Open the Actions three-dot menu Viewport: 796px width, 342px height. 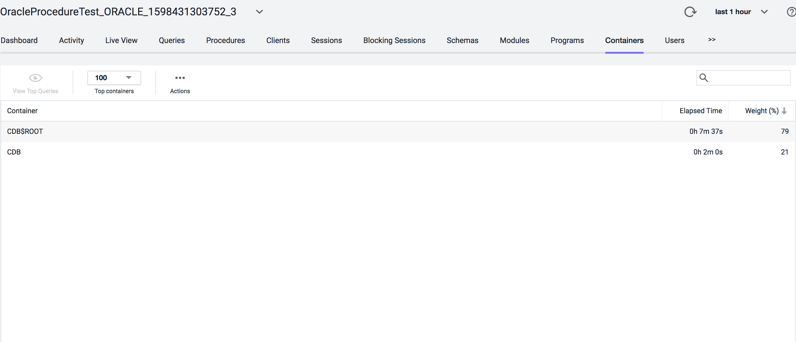point(180,78)
